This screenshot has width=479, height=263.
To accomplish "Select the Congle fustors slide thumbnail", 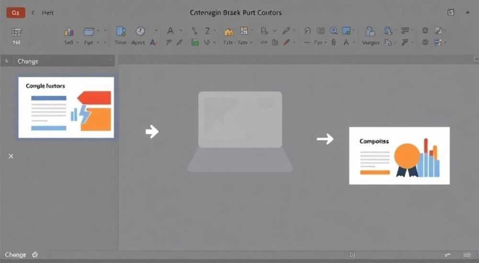I will (66, 108).
